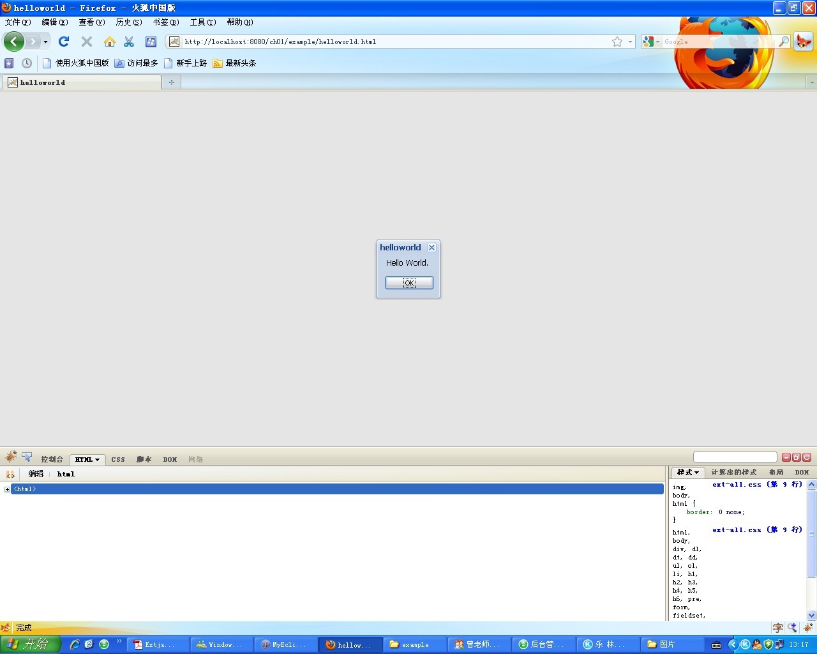The height and width of the screenshot is (654, 817).
Task: Switch to the 网络 Firebug panel
Action: (x=195, y=459)
